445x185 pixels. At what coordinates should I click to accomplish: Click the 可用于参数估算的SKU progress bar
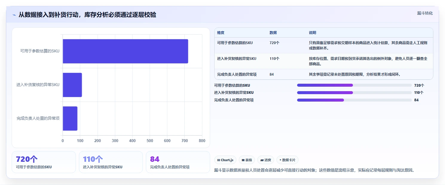tap(354, 85)
